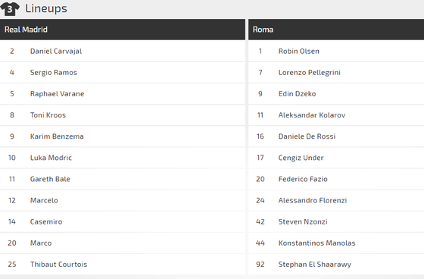Select Toni Kroos from Real Madrid list
This screenshot has width=424, height=279.
pyautogui.click(x=48, y=115)
